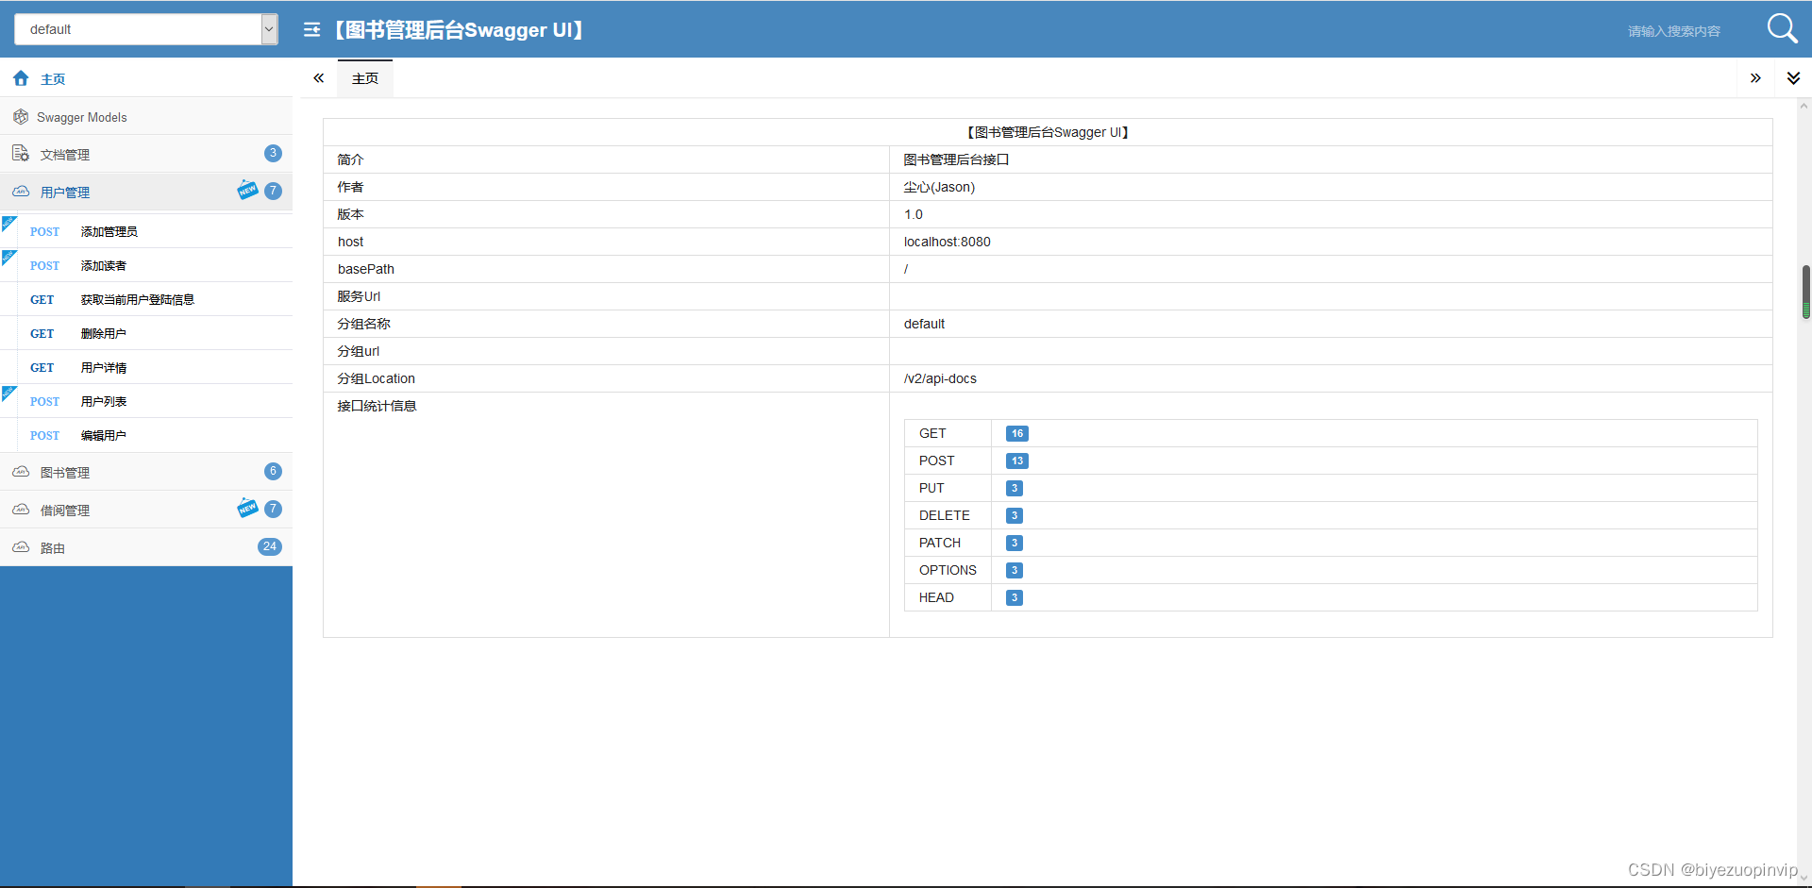This screenshot has width=1812, height=888.
Task: Open GET 删除用户 API
Action: 146,333
